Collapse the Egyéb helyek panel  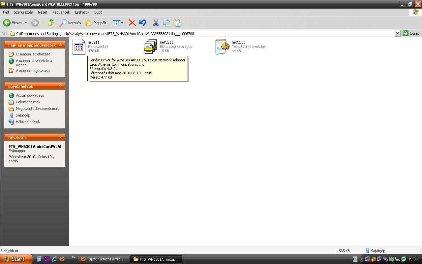click(x=60, y=86)
